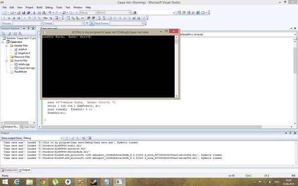Open Google Chrome from the taskbar

point(42,182)
